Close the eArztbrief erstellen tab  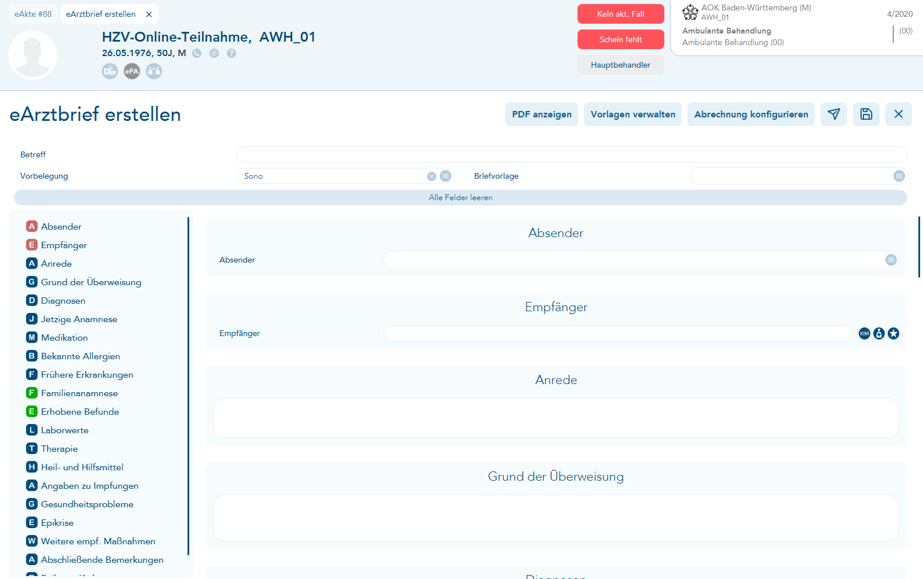(x=149, y=14)
